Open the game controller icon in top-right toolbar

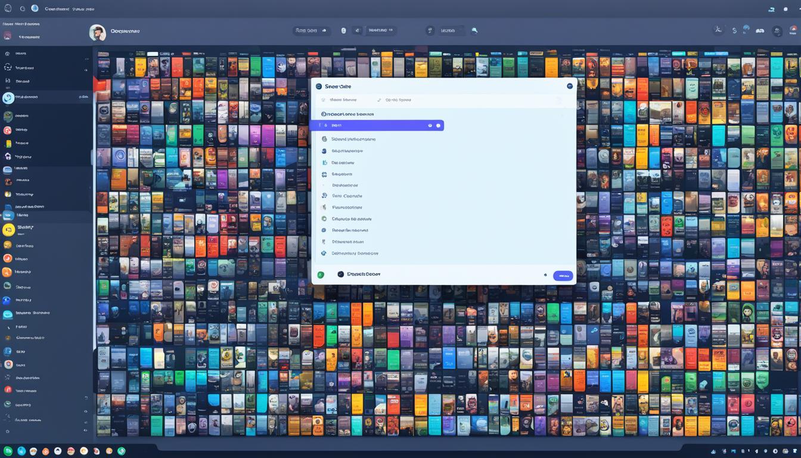click(x=760, y=30)
